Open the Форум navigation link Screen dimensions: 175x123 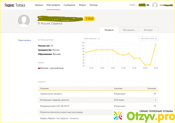tap(82, 5)
